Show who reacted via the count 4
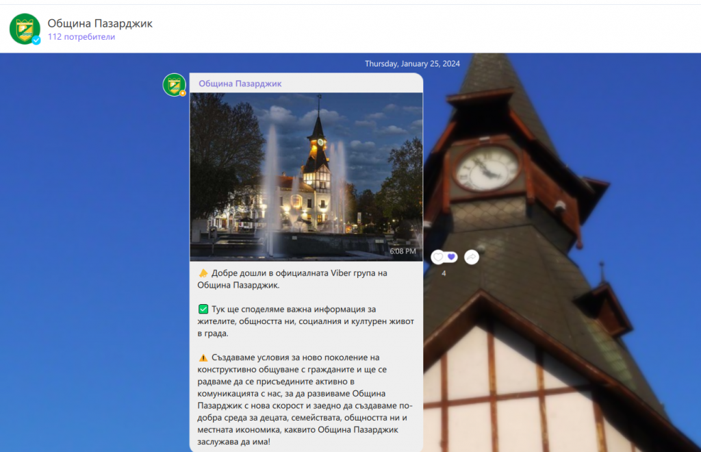The image size is (701, 452). coord(444,273)
